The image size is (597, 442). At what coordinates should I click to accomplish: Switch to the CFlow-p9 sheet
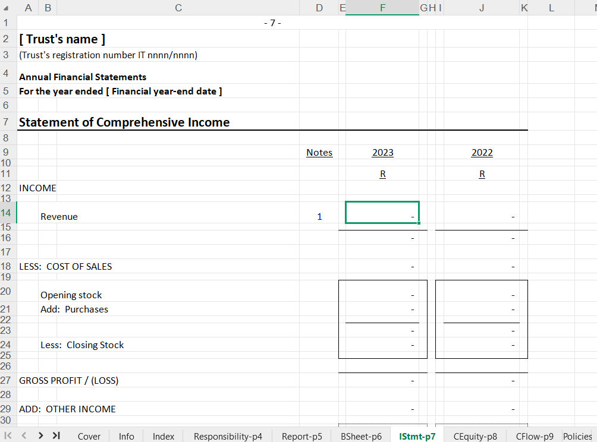point(535,436)
